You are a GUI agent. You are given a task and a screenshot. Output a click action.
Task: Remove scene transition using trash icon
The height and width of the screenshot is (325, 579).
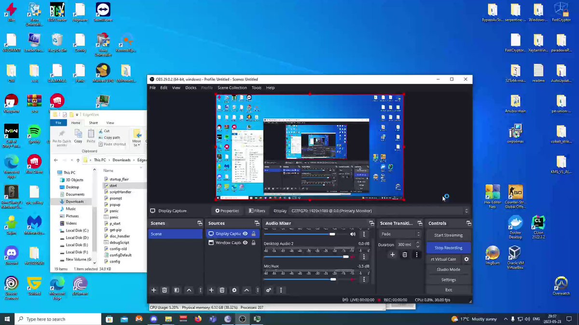[x=405, y=255]
